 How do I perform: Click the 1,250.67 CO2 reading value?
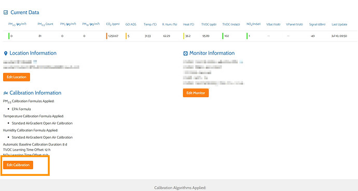(x=113, y=36)
